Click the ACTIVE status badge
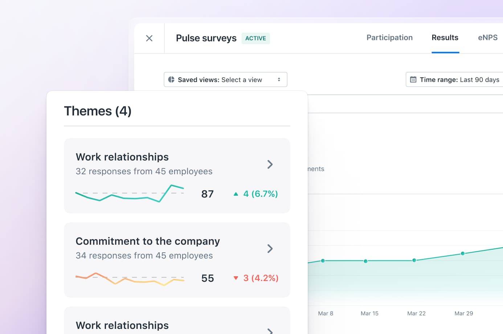Image resolution: width=503 pixels, height=334 pixels. pos(255,38)
